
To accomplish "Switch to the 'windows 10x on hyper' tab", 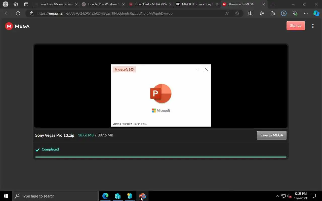I will [56, 4].
